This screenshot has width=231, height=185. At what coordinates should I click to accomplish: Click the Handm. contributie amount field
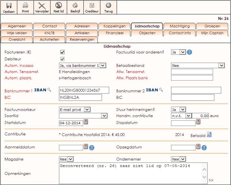(200, 116)
